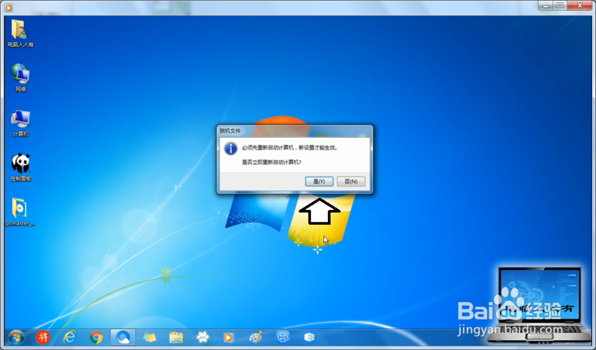Click the 否(N) button in dialog
The height and width of the screenshot is (350, 596).
pyautogui.click(x=351, y=181)
